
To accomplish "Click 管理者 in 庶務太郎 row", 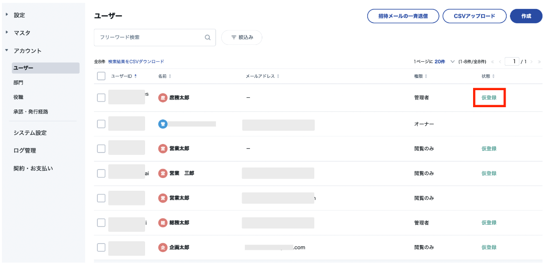I will click(x=422, y=98).
